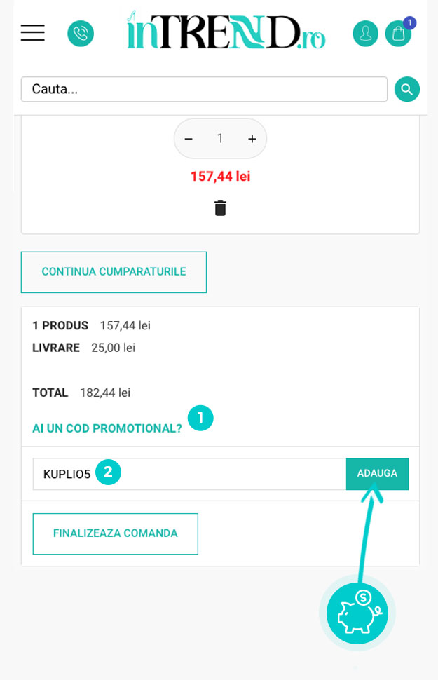The height and width of the screenshot is (680, 438).
Task: Expand AI UN COD PROMOTIONAL link
Action: pos(107,428)
